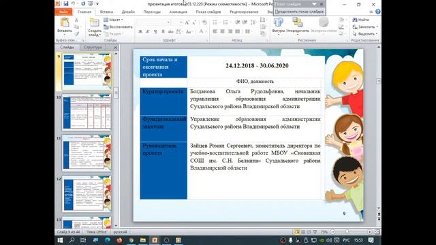Viewport: 436px width, 245px height.
Task: Open Firefox from the taskbar
Action: tap(119, 240)
